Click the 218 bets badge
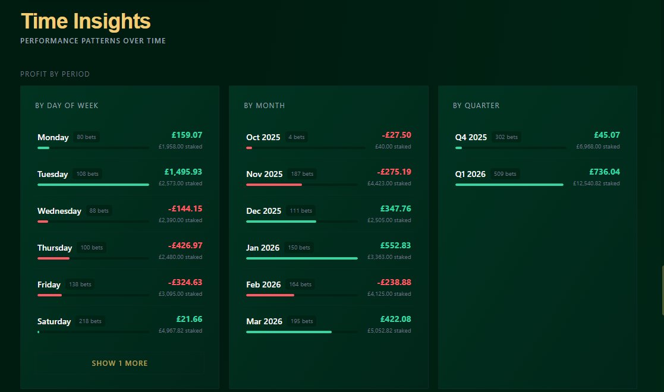 click(x=90, y=321)
